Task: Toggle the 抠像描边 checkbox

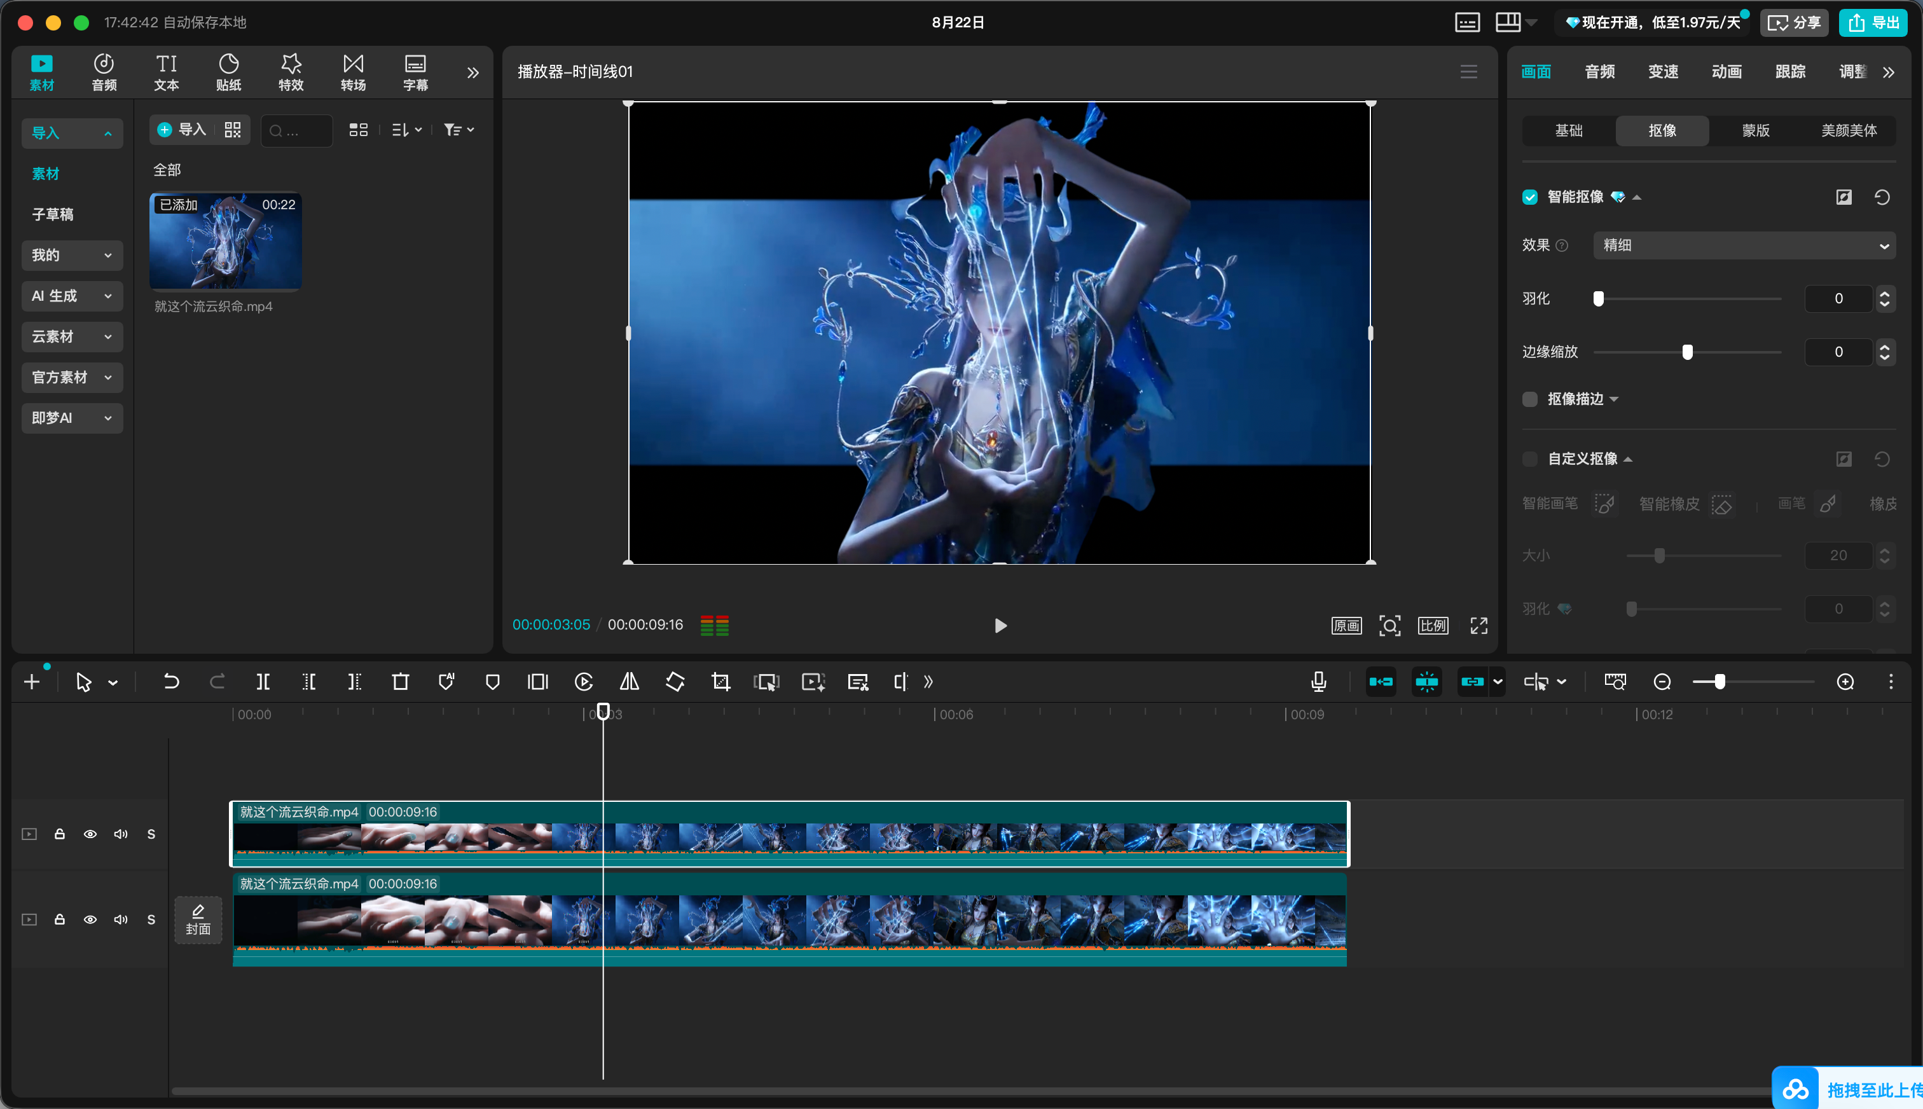Action: pyautogui.click(x=1530, y=399)
